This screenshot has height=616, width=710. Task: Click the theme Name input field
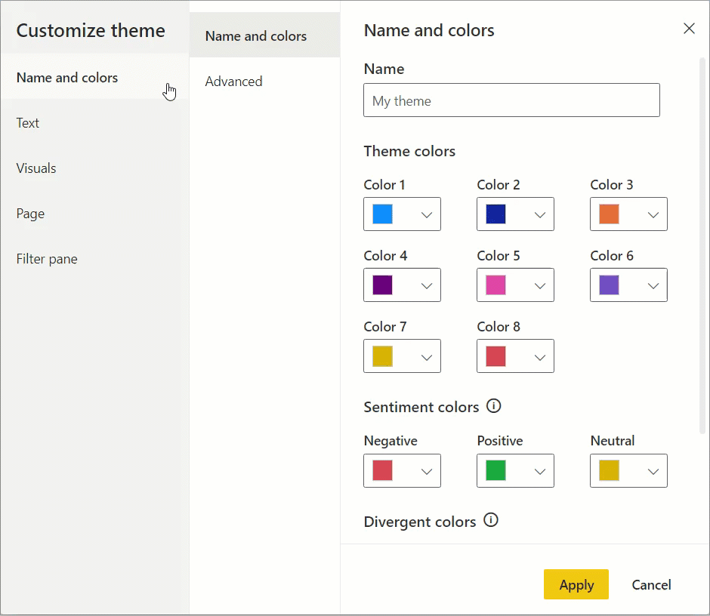point(511,100)
